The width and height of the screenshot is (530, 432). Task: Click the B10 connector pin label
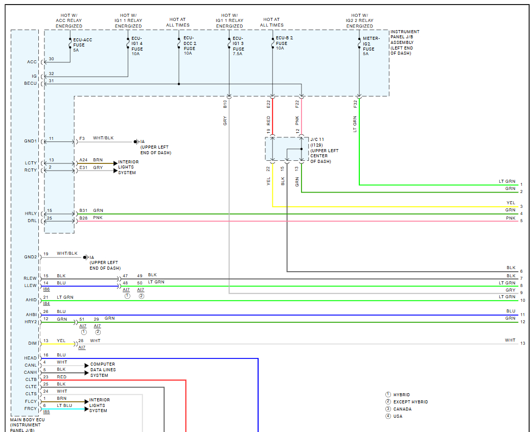click(x=225, y=104)
